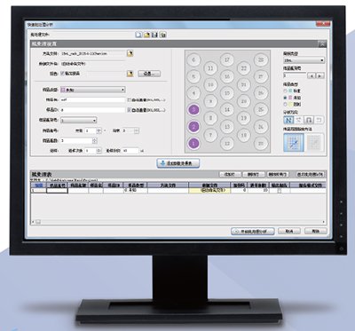Click the batch table scrollbar right arrow
Screen dimensions: 355x331
[x=324, y=222]
